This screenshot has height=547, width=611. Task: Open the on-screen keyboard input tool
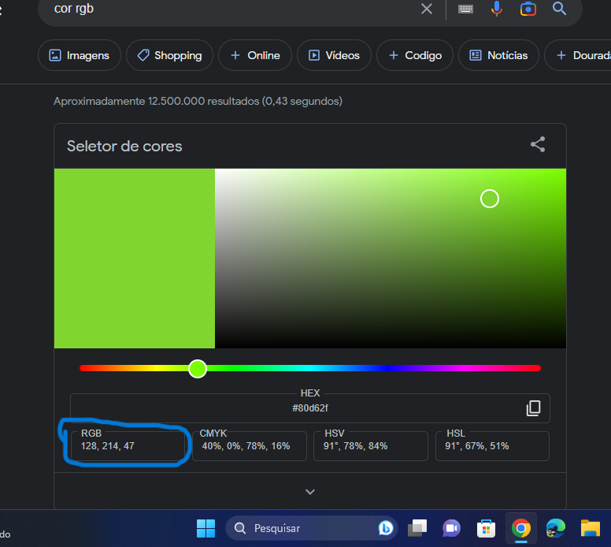tap(465, 9)
